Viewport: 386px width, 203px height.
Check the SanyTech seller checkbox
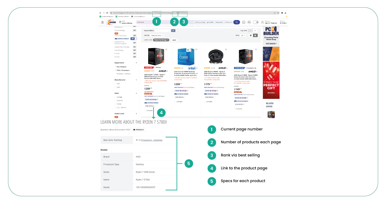click(116, 100)
